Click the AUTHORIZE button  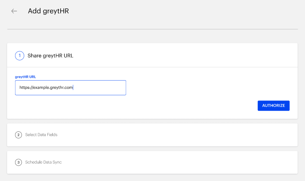click(274, 106)
